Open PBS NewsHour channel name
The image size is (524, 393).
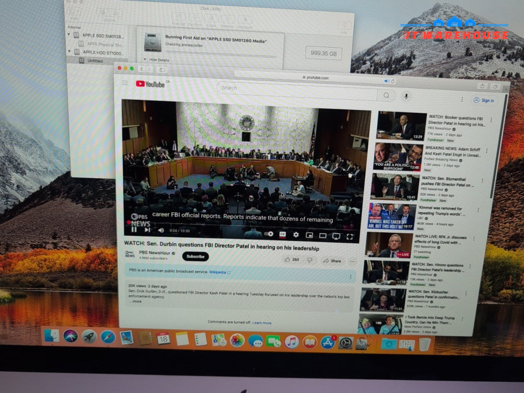click(x=155, y=253)
